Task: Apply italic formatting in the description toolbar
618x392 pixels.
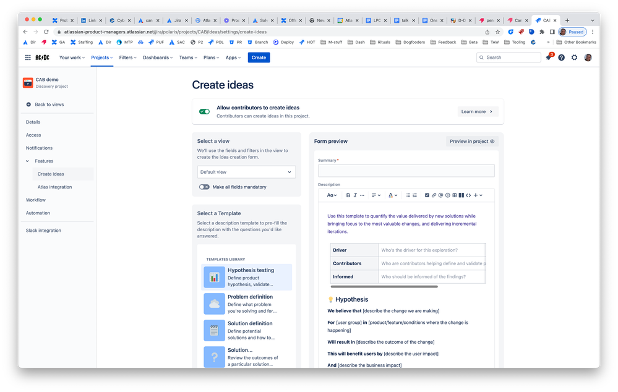Action: (356, 195)
